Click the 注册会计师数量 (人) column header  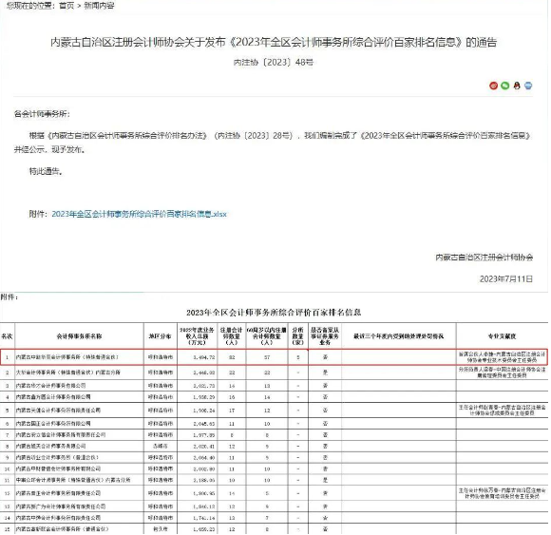point(231,336)
